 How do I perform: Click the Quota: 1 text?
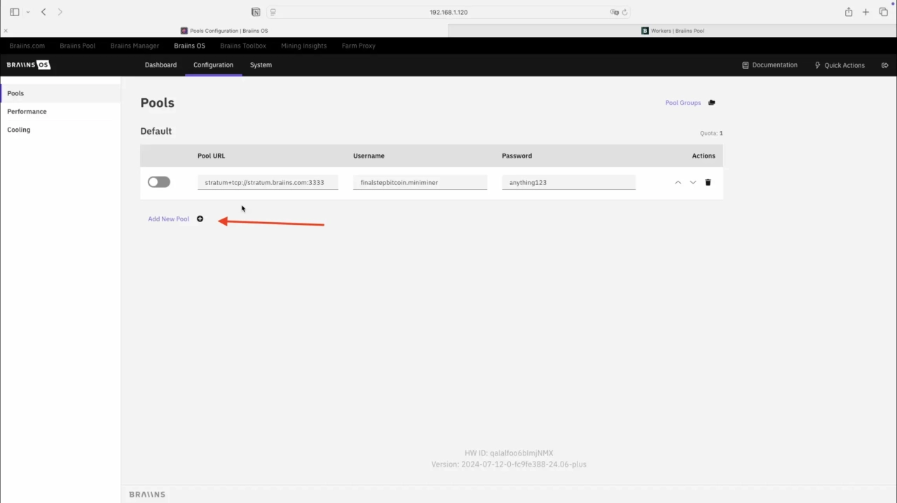(x=711, y=133)
